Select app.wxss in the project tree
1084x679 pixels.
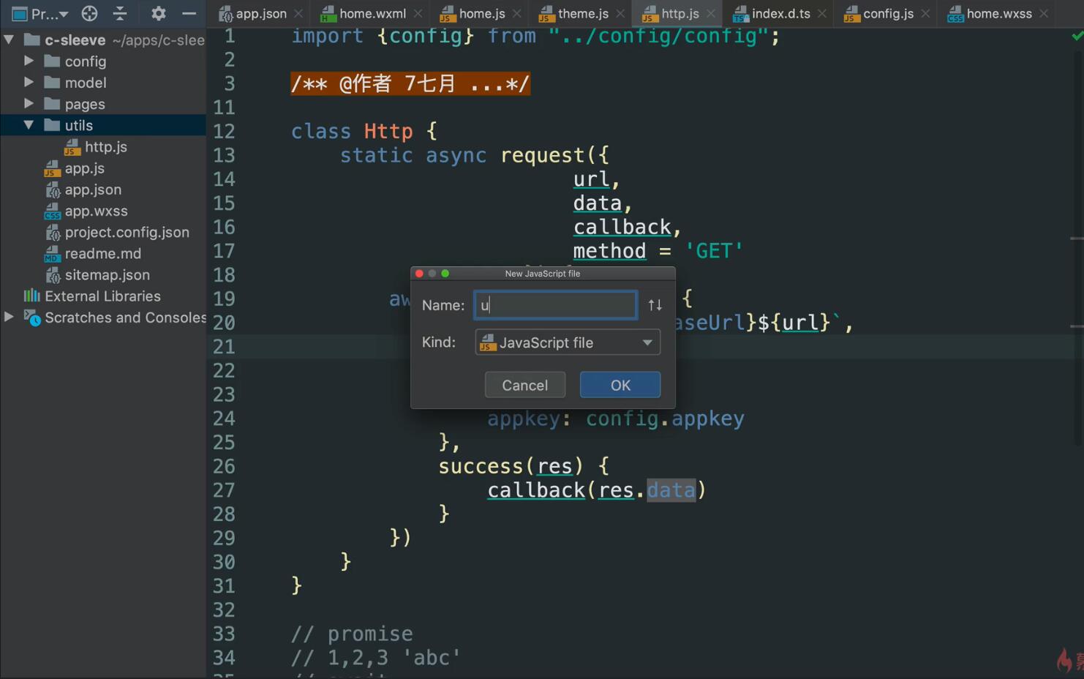coord(96,211)
